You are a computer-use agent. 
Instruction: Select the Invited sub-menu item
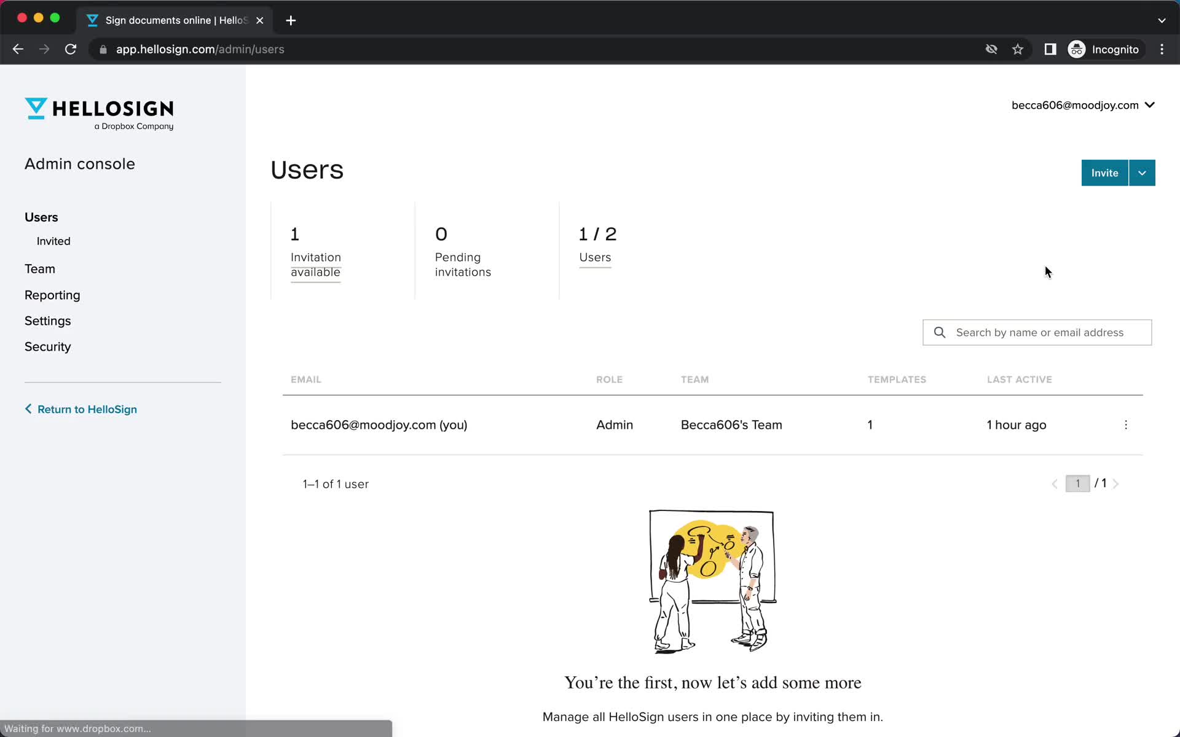point(53,241)
